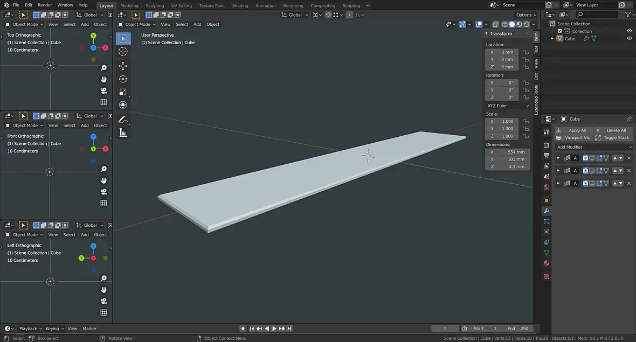
Task: Open Object Mode dropdown in main viewport
Action: click(x=137, y=24)
